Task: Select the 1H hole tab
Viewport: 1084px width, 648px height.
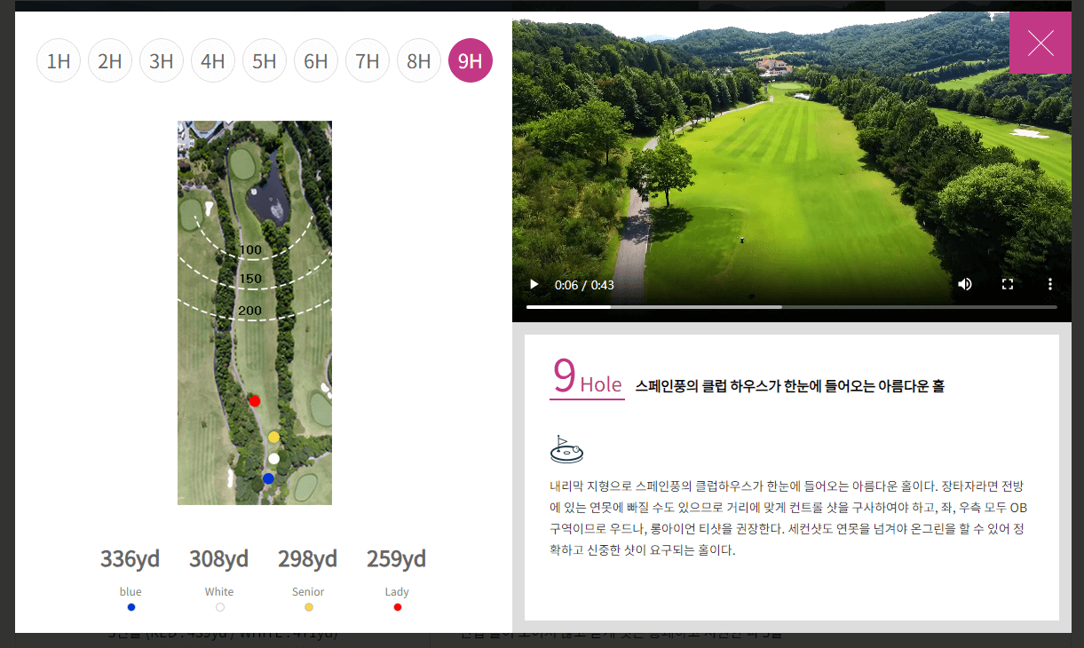Action: point(59,60)
